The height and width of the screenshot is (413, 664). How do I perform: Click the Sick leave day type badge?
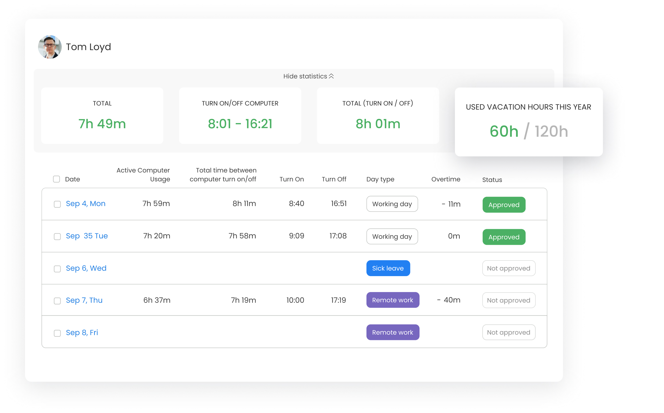pos(388,268)
